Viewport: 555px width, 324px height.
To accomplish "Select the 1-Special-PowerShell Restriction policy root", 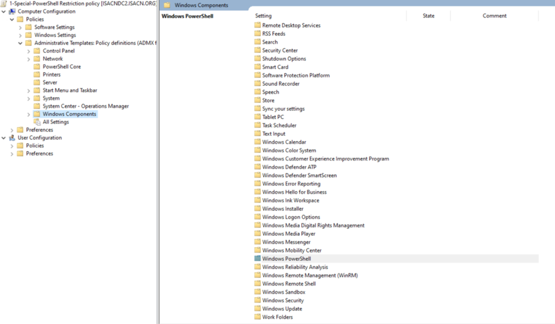I will [x=83, y=3].
